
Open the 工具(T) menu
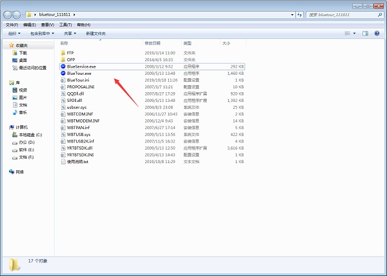65,24
